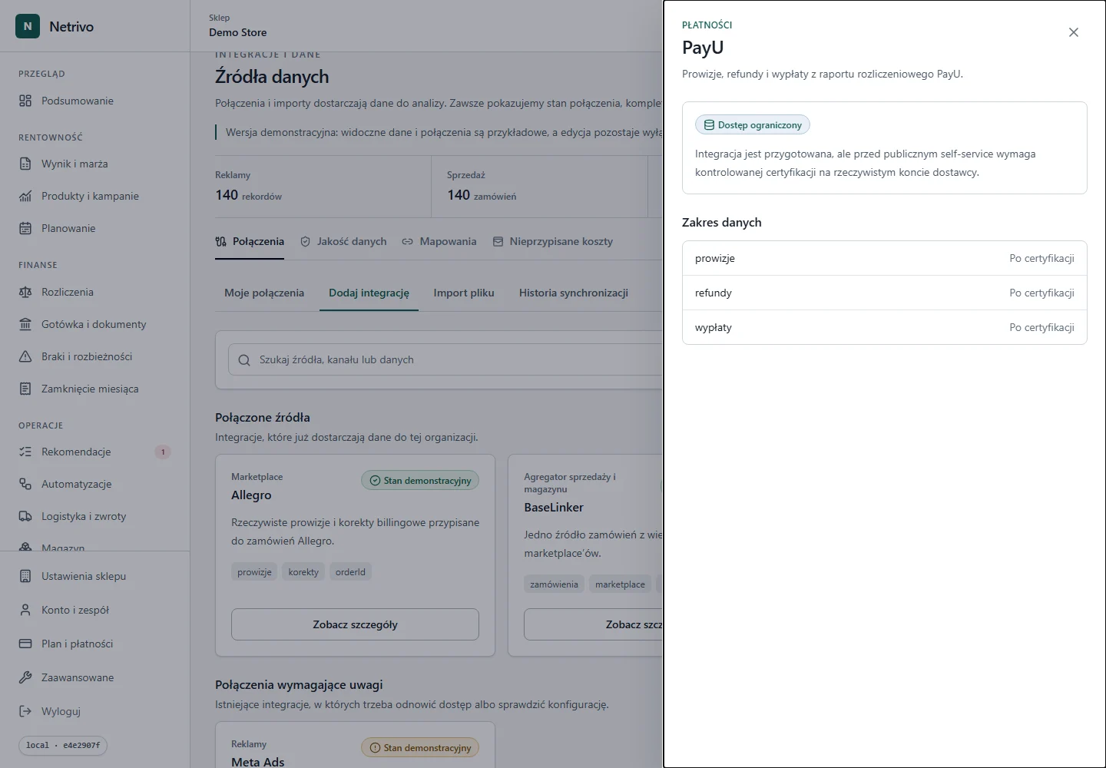1106x768 pixels.
Task: Click the zamówienia tag on BaseLinker card
Action: point(554,584)
